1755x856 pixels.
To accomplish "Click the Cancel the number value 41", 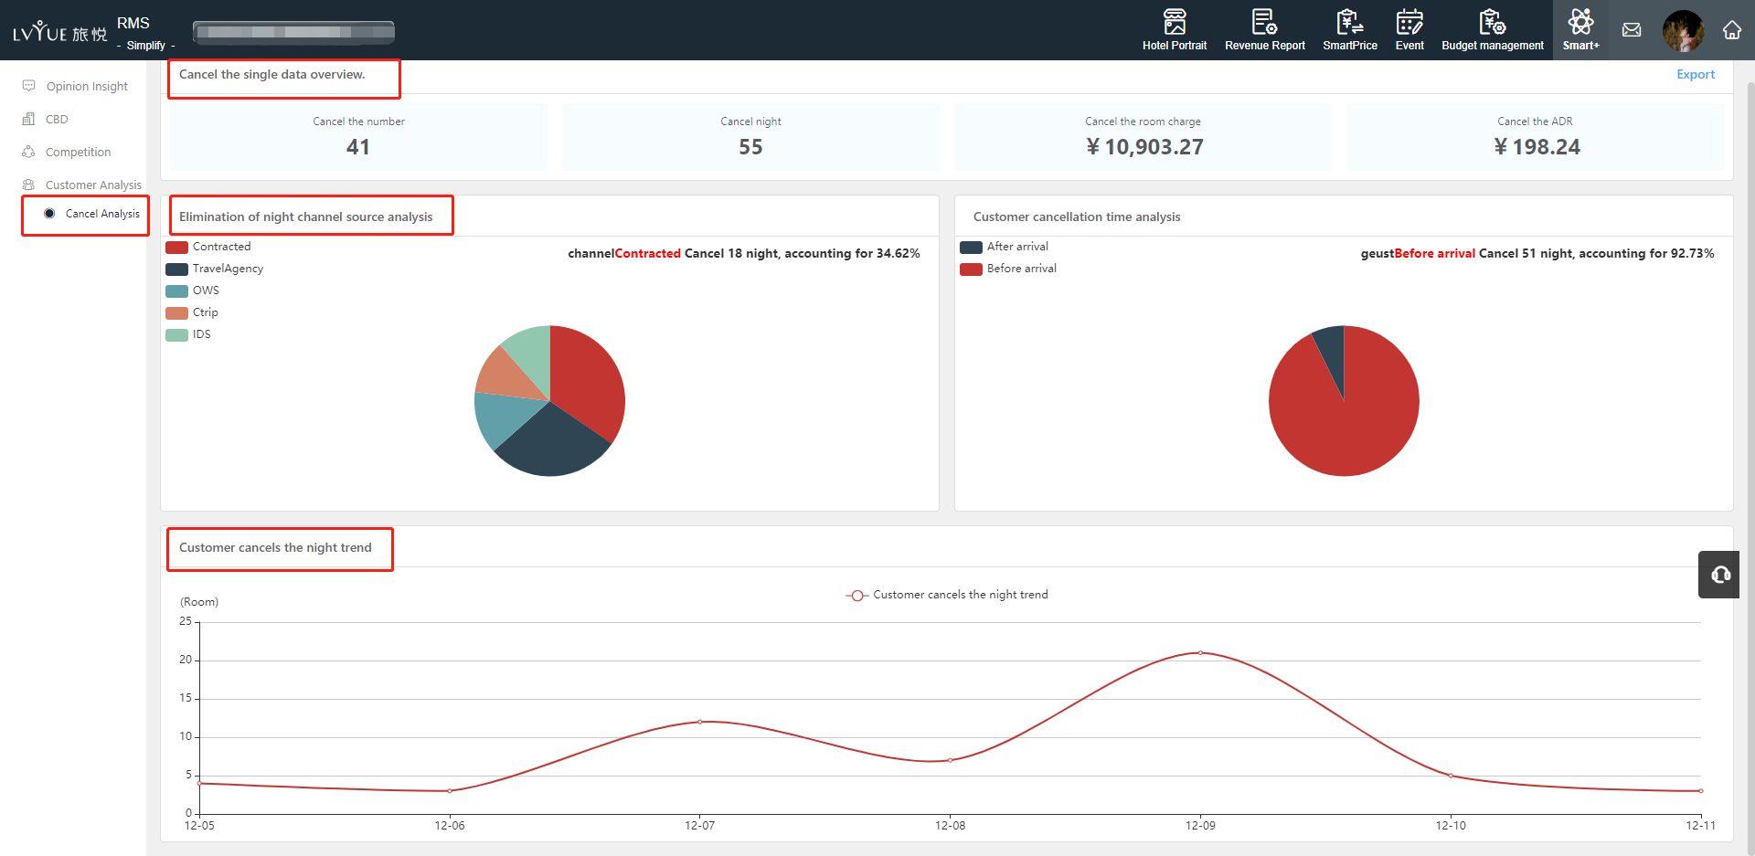I will click(358, 147).
